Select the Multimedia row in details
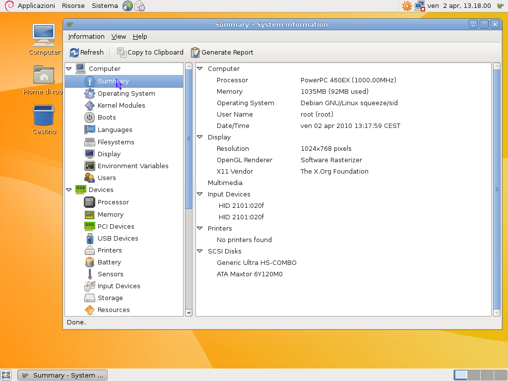 coord(343,183)
